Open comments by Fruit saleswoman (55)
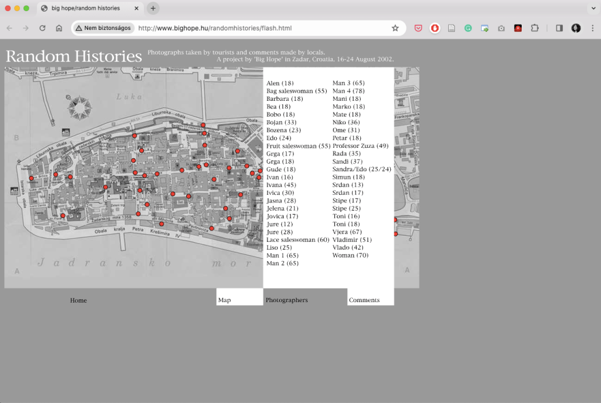 tap(298, 146)
